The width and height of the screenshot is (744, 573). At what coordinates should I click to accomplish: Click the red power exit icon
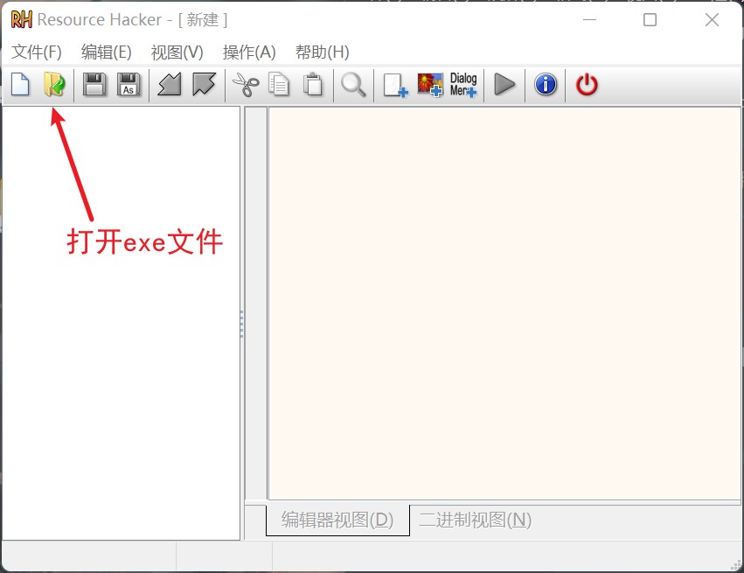(x=587, y=85)
